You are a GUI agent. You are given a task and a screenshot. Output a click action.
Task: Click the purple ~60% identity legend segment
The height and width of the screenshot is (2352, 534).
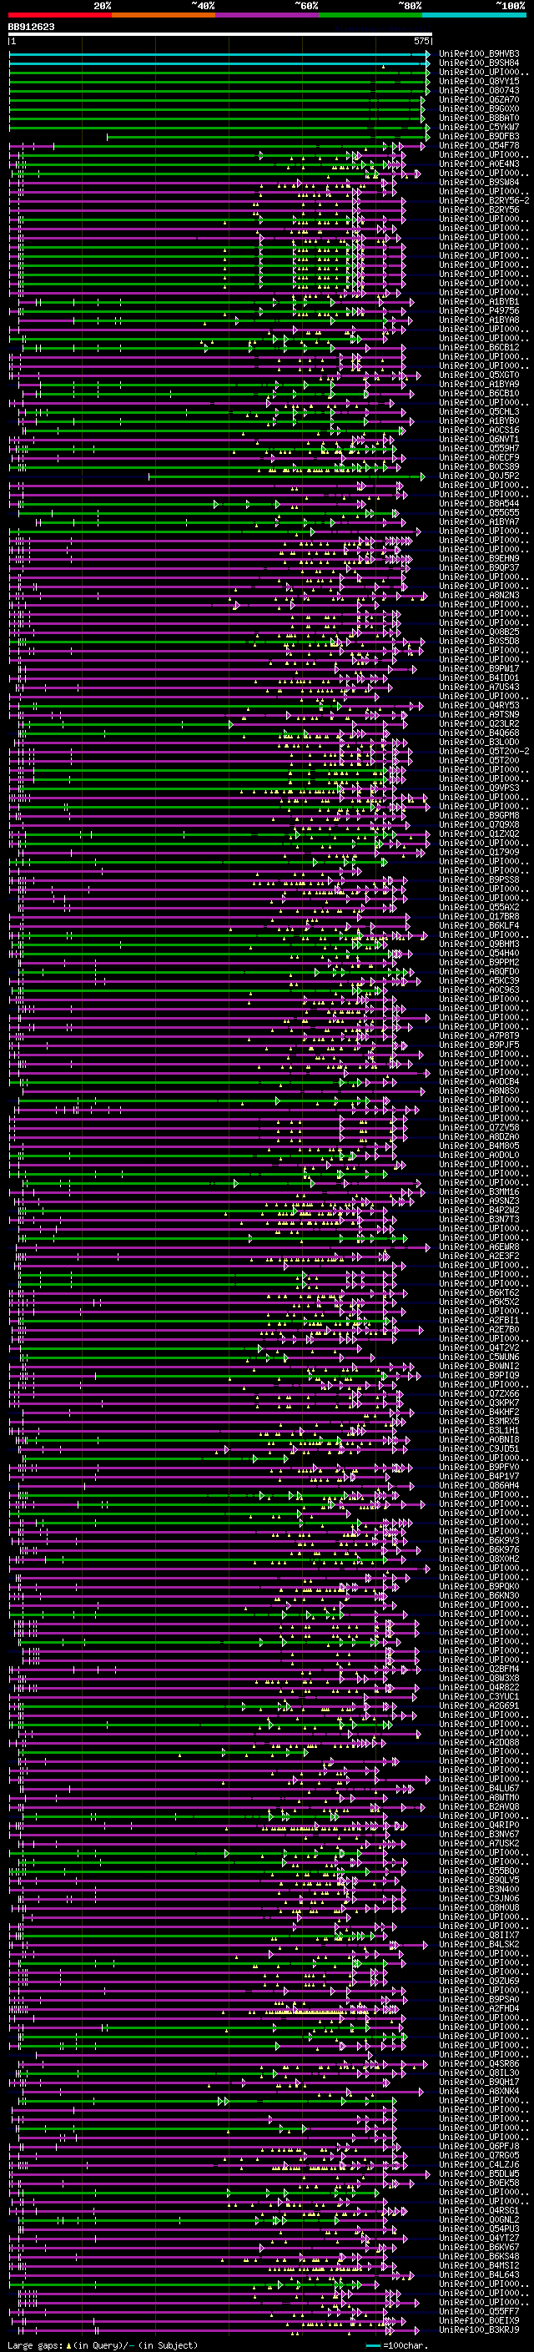coord(268,15)
